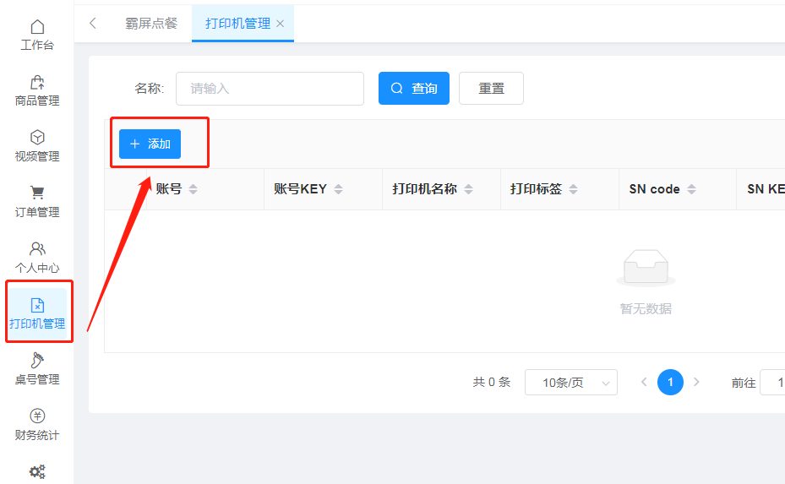Screen dimensions: 785x484
Task: Click the 共 0 条 total count text
Action: (492, 383)
